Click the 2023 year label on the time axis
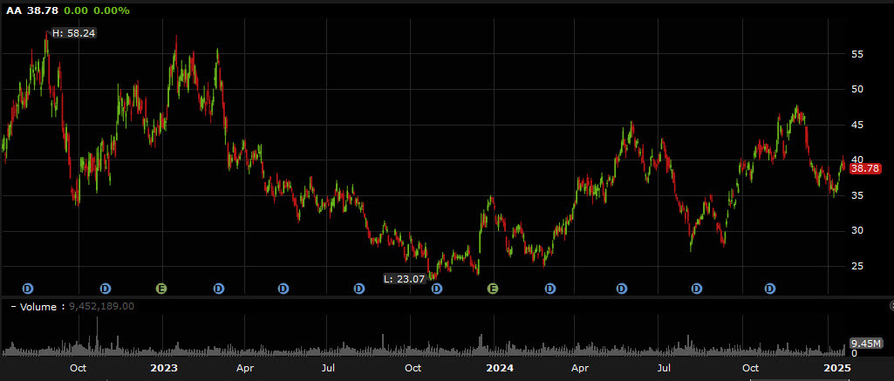Screen dimensions: 894x381 164,368
